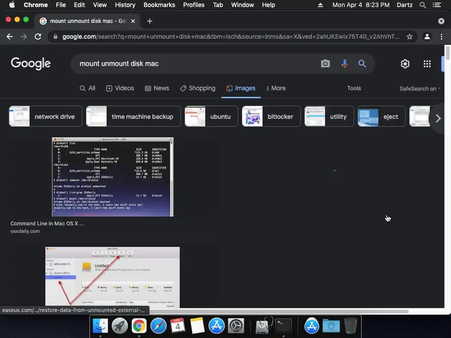The height and width of the screenshot is (338, 451).
Task: Open Chrome's three-dot menu
Action: [441, 37]
